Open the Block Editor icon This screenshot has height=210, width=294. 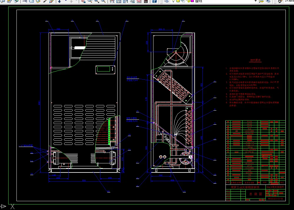(51, 1)
